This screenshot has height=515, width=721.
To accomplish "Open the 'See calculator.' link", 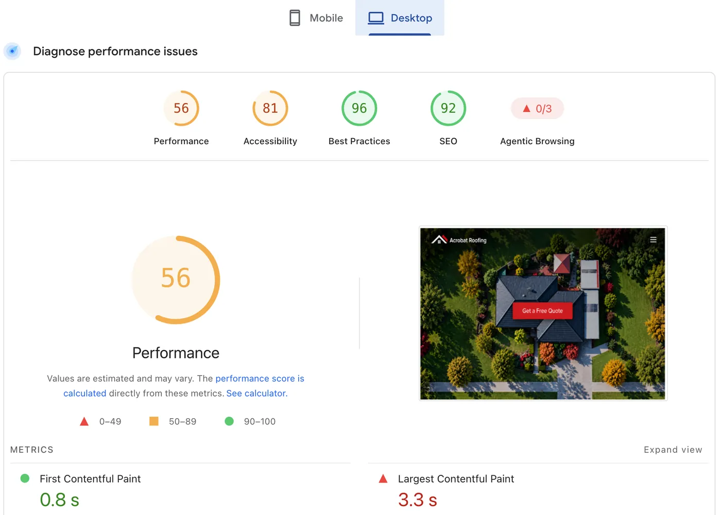I will coord(257,393).
